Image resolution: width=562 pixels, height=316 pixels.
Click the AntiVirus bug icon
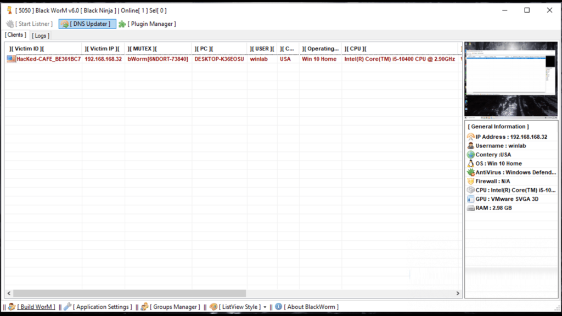coord(470,172)
